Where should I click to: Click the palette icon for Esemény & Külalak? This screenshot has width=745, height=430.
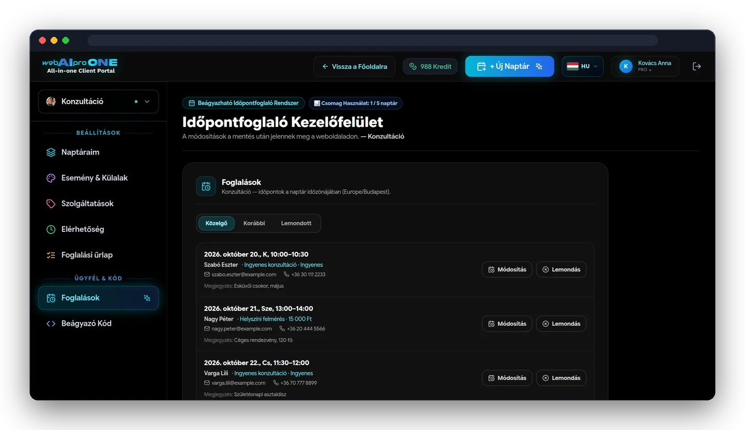click(51, 178)
